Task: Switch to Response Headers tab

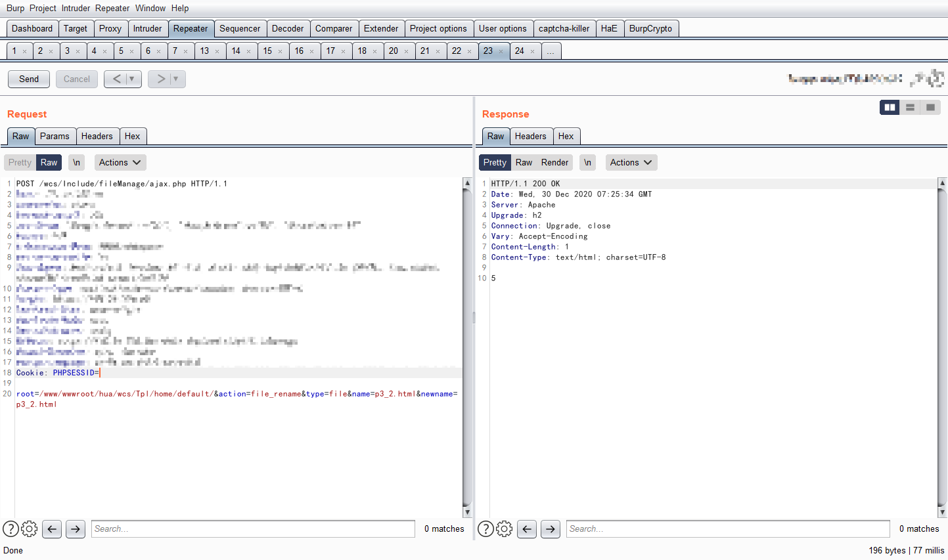Action: point(531,136)
